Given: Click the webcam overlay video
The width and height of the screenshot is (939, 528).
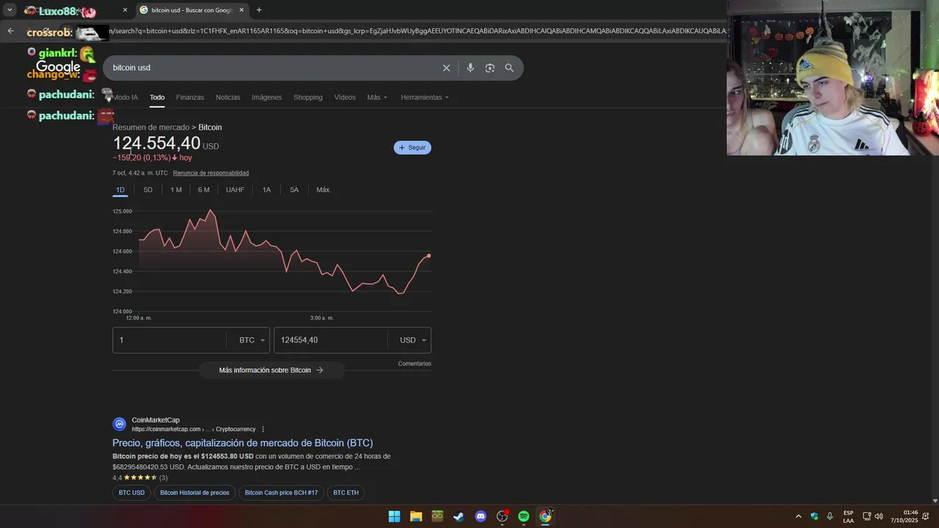Looking at the screenshot, I should (833, 78).
